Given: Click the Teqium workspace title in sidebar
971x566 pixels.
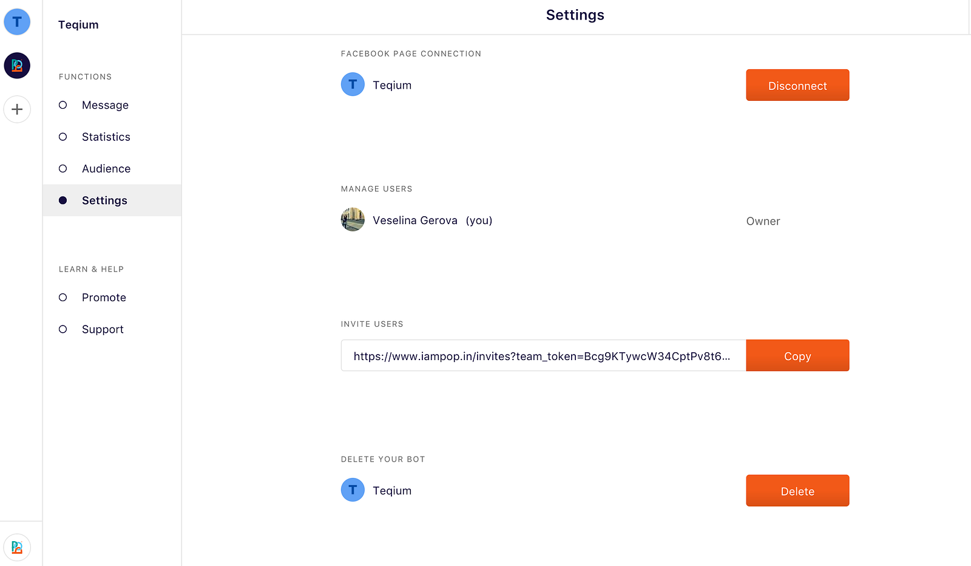Looking at the screenshot, I should 78,25.
